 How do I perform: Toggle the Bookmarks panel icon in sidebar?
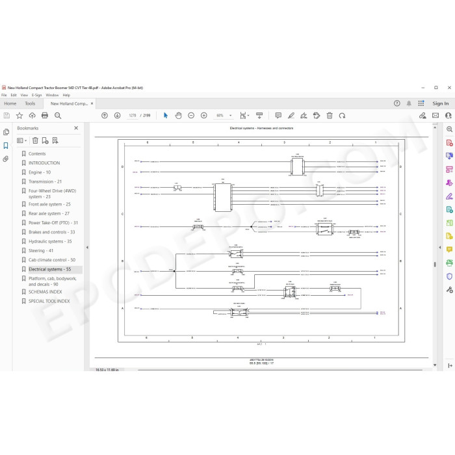(x=6, y=146)
